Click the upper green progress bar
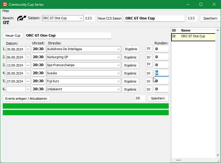Image resolution: width=221 pixels, height=163 pixels. pyautogui.click(x=85, y=106)
